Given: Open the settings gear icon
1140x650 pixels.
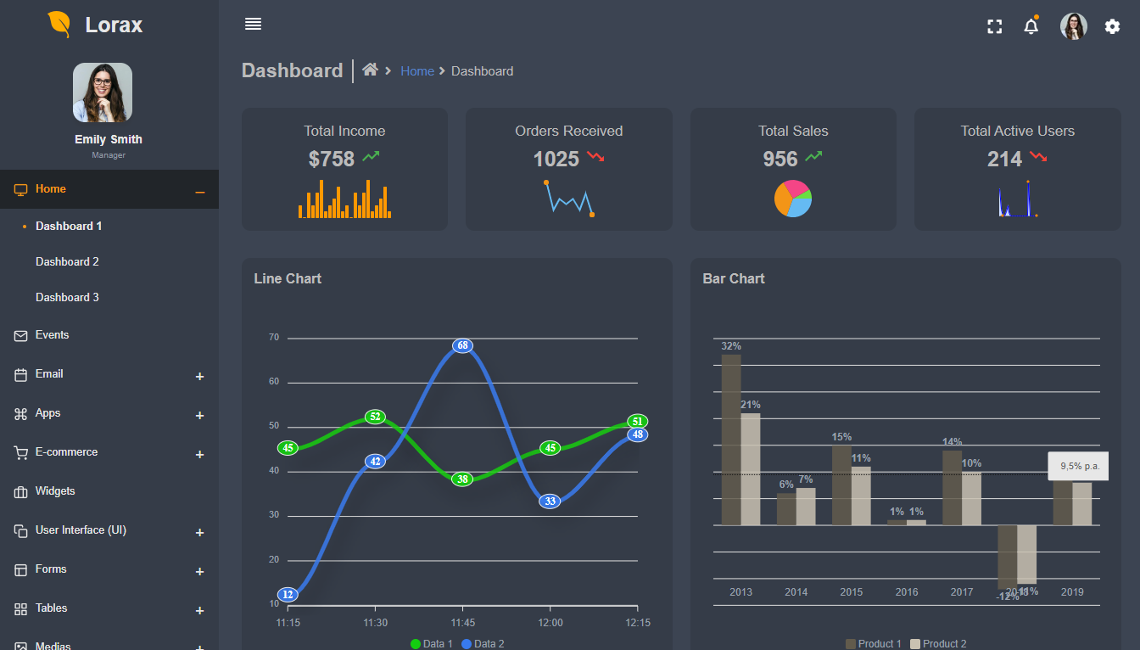Looking at the screenshot, I should pyautogui.click(x=1112, y=26).
